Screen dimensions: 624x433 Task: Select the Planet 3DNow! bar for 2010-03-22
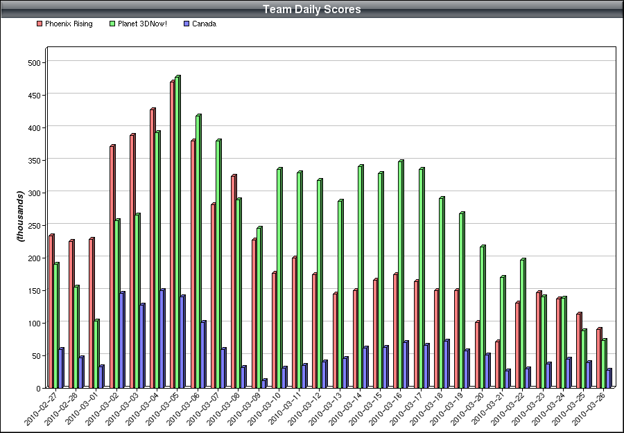[523, 324]
